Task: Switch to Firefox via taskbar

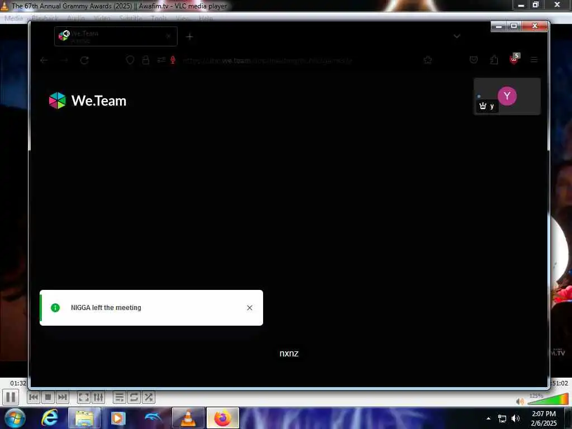Action: click(x=223, y=418)
